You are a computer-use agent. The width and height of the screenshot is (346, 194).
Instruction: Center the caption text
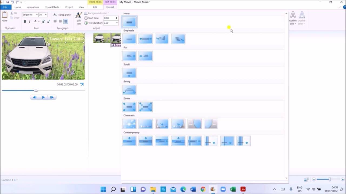(60, 21)
